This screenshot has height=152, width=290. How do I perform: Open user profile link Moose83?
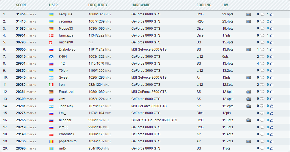(66, 28)
